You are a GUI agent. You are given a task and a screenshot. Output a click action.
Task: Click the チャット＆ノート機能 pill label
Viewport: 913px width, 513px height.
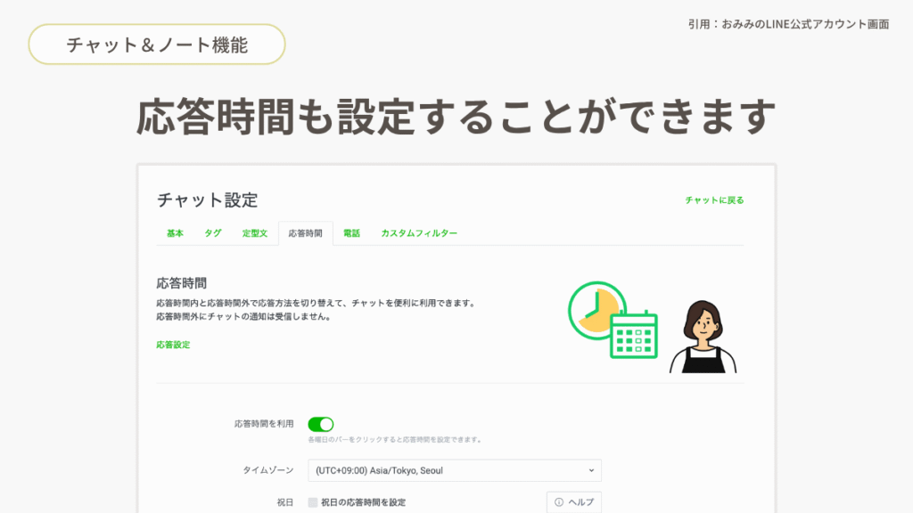tap(157, 45)
